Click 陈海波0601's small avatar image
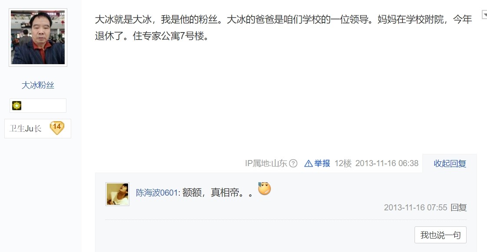The image size is (487, 252). pos(117,194)
